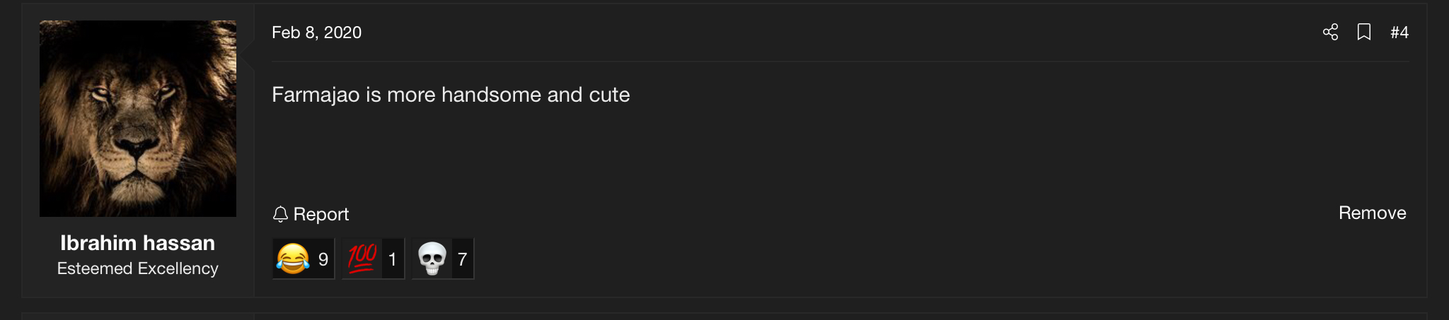The image size is (1449, 320).
Task: Click the skull reaction count of 7
Action: point(462,260)
